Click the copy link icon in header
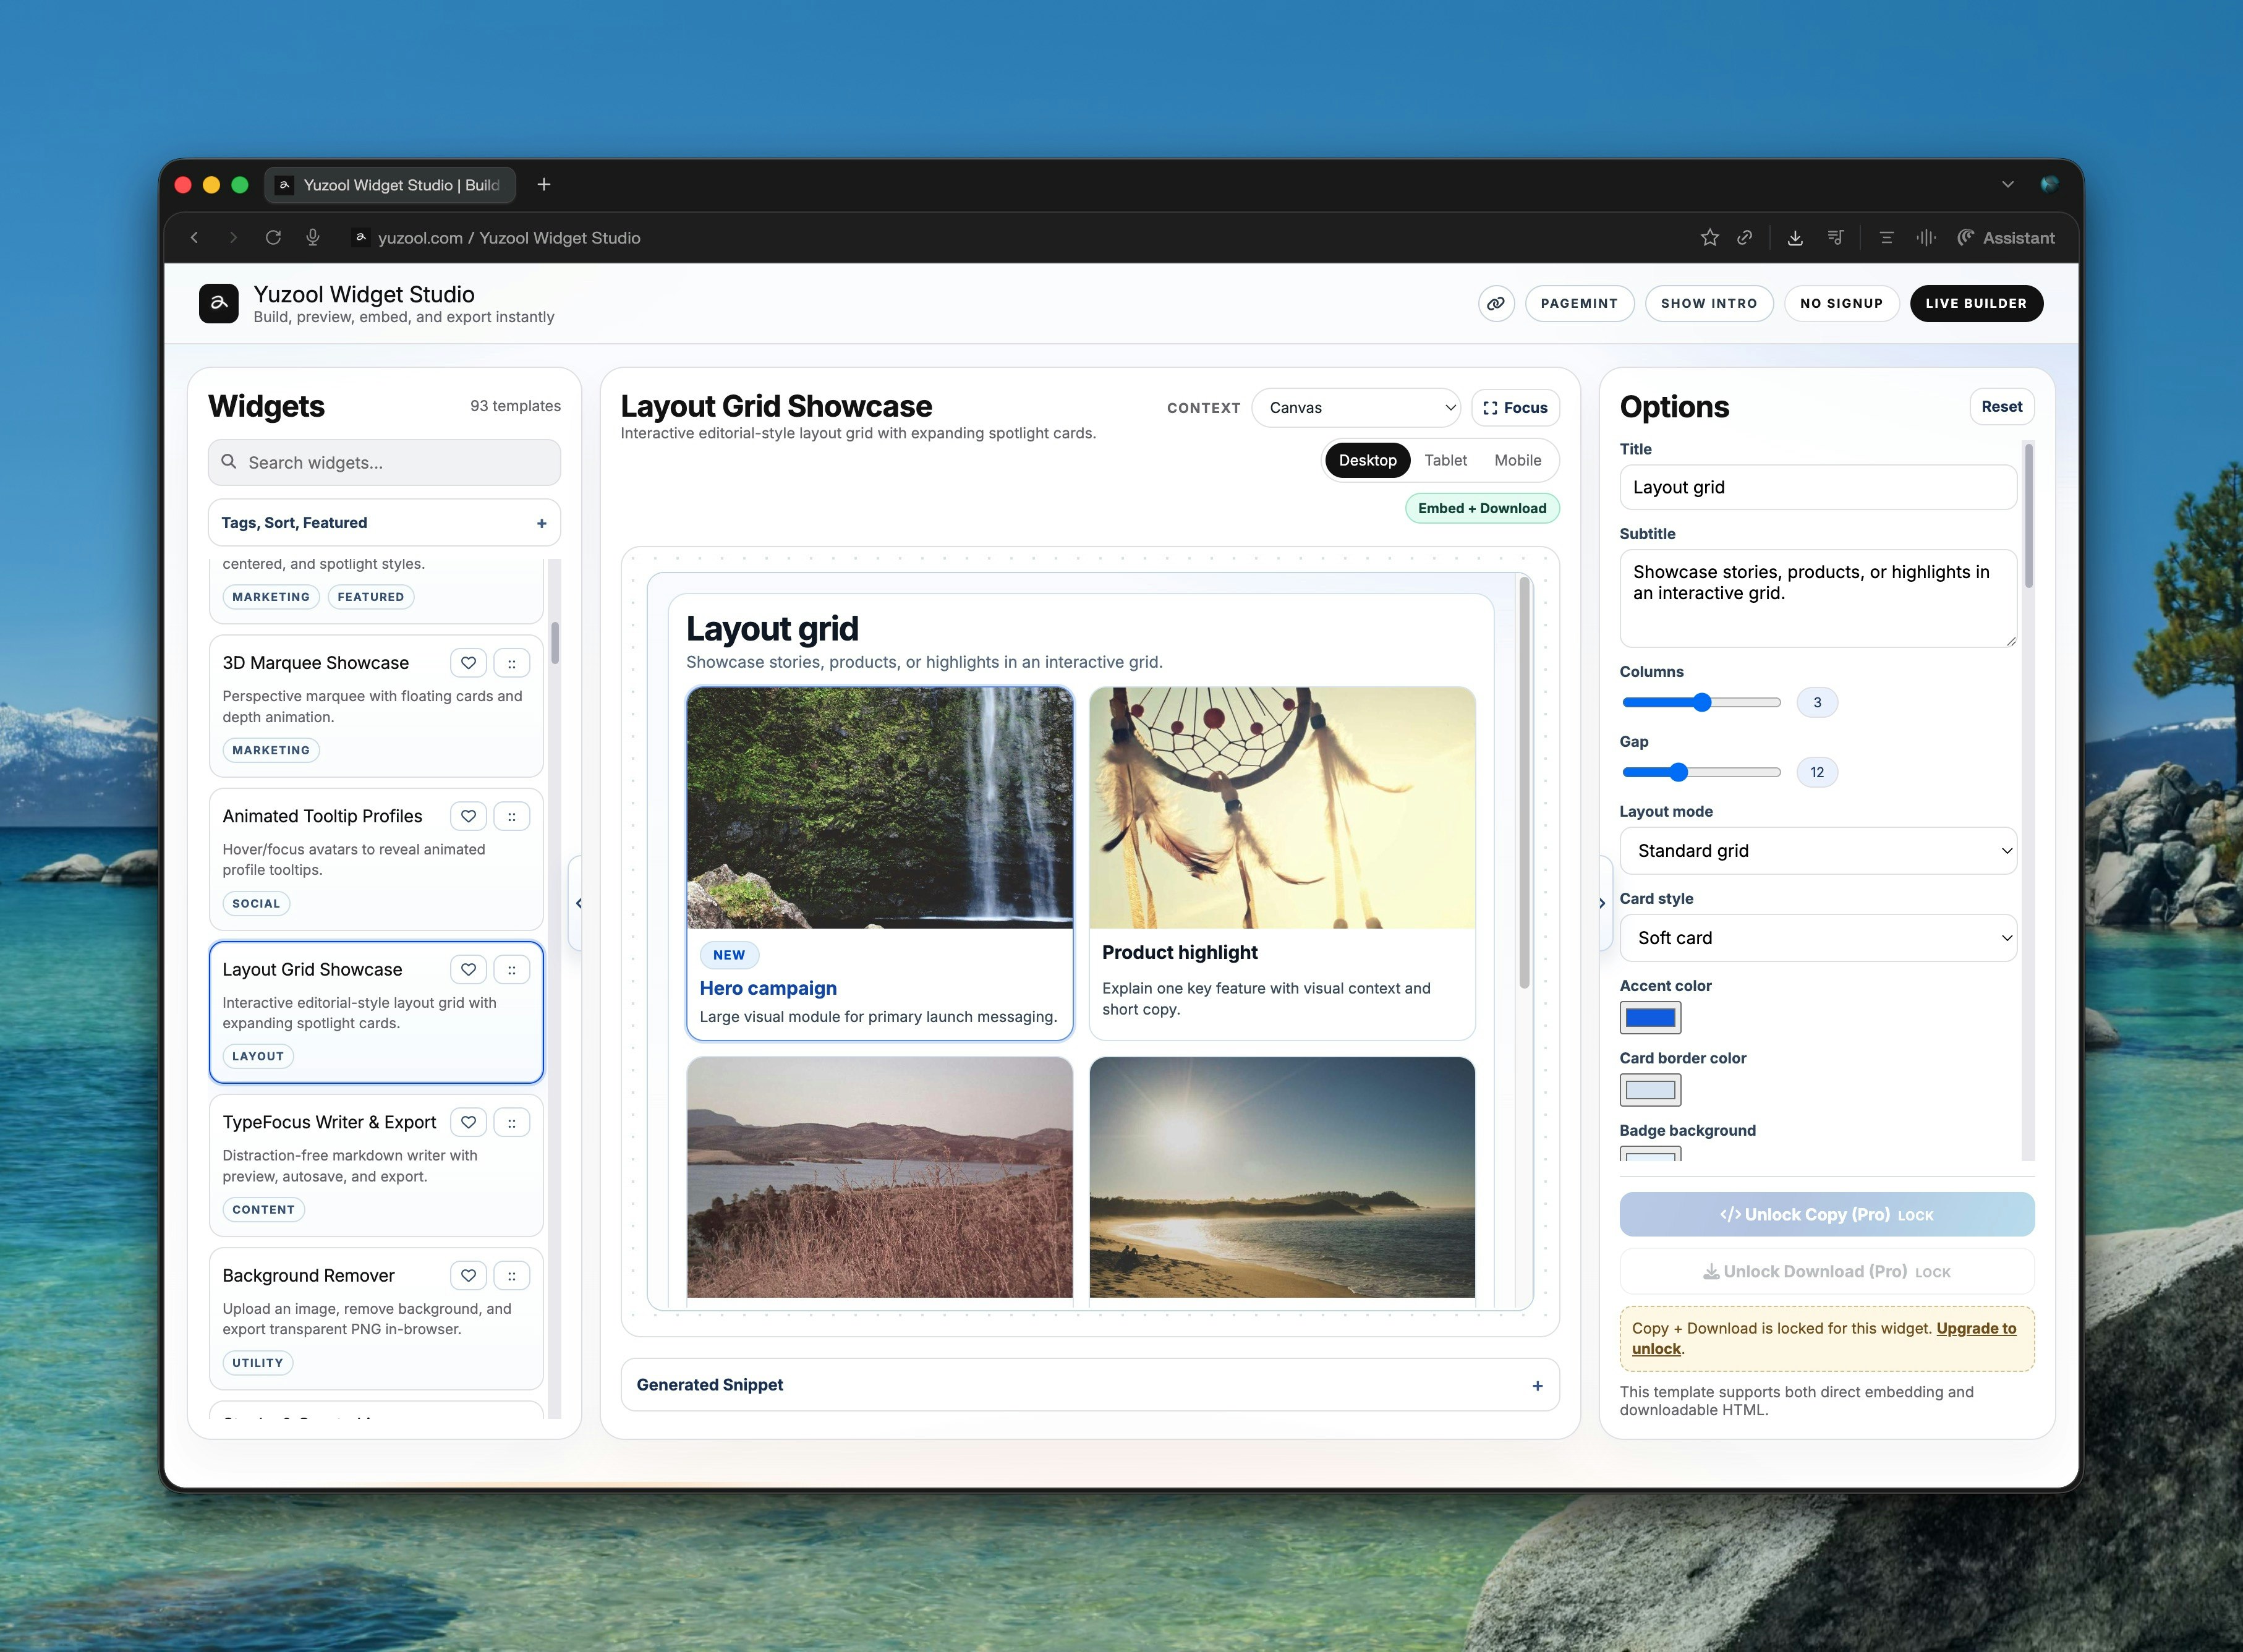 coord(1496,303)
